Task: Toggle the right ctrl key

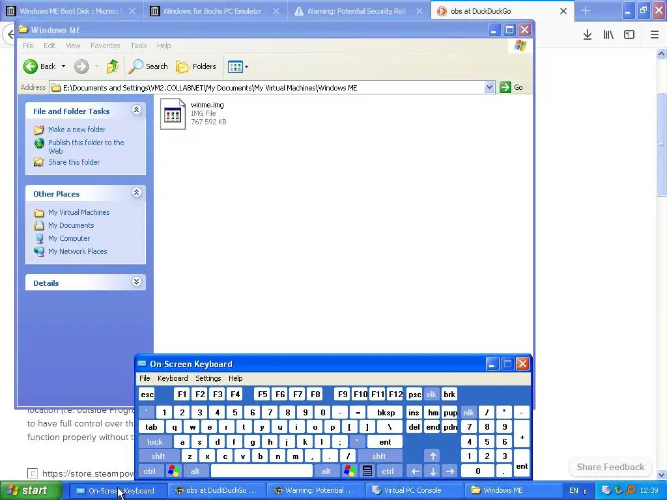Action: [x=388, y=471]
